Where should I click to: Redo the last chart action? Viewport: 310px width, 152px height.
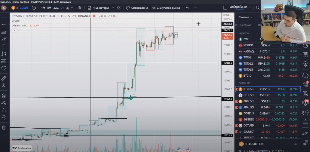pyautogui.click(x=195, y=8)
